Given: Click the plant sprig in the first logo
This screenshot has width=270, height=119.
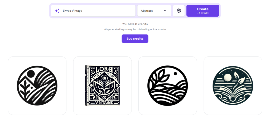Looking at the screenshot, I should (27, 87).
